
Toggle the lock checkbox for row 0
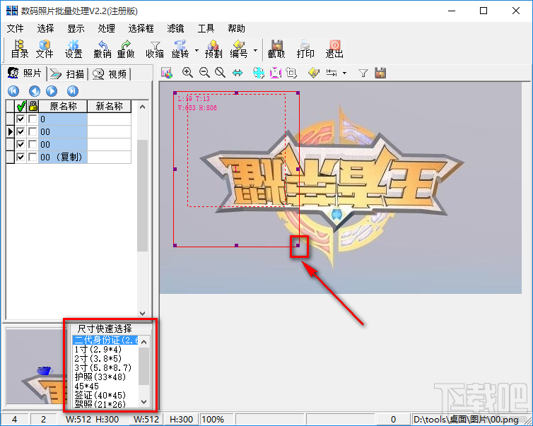tap(33, 119)
